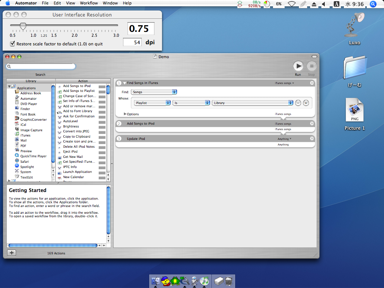The height and width of the screenshot is (288, 384).
Task: Open Spotlight search in menu bar
Action: tap(373, 4)
